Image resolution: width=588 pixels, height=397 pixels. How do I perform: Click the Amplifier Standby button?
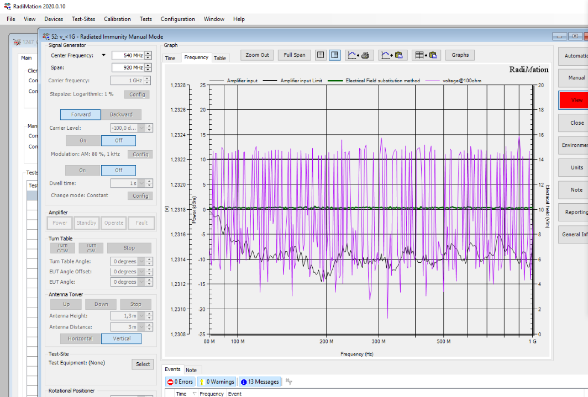[87, 223]
